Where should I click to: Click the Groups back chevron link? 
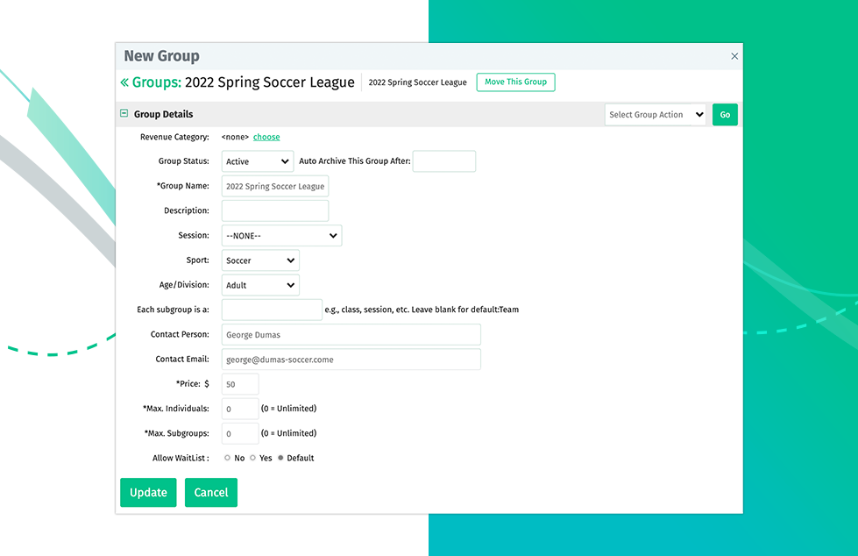pos(151,82)
